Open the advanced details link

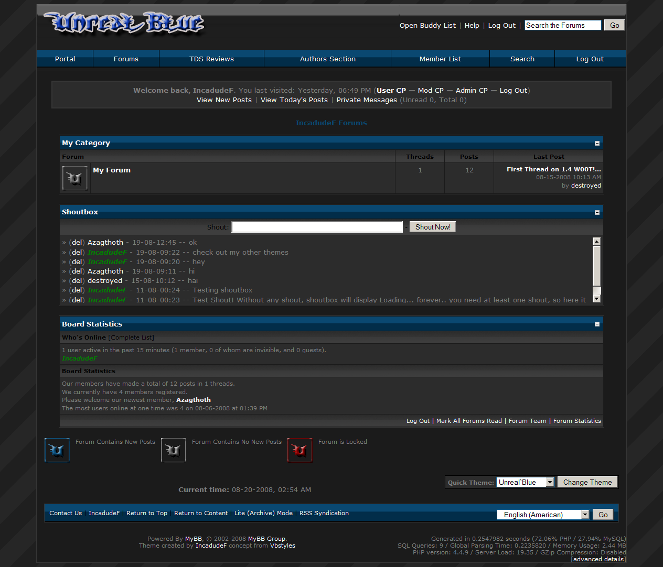(598, 559)
